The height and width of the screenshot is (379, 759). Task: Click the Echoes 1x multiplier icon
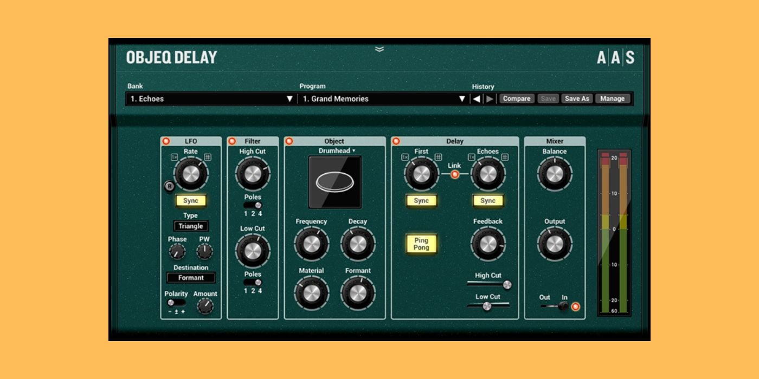472,157
